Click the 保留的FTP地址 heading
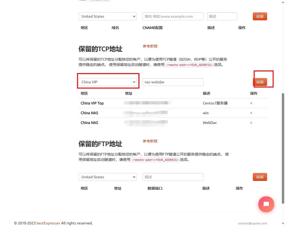The image size is (285, 226). pyautogui.click(x=100, y=144)
